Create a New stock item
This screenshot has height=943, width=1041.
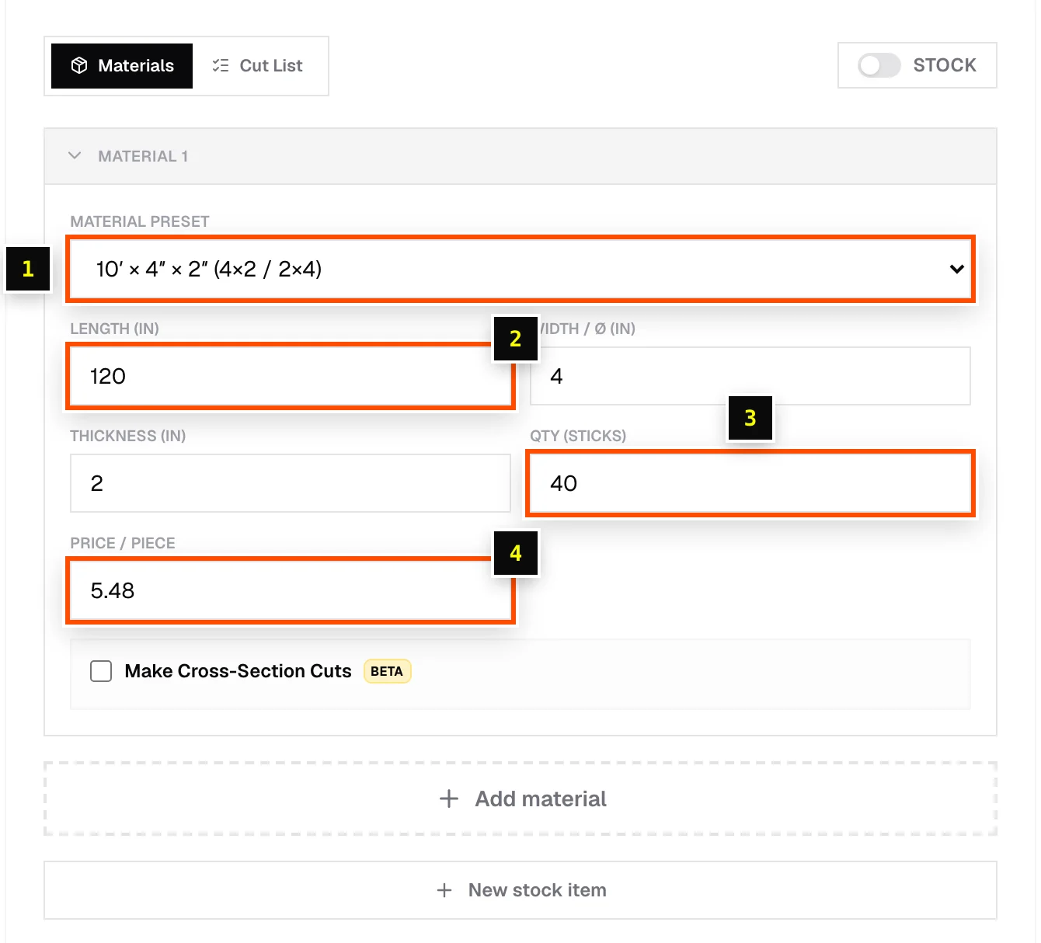point(520,890)
